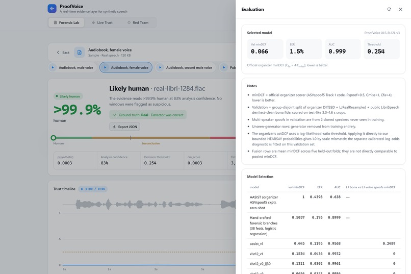411x274 pixels.
Task: Open the Red Team tab
Action: 138,22
